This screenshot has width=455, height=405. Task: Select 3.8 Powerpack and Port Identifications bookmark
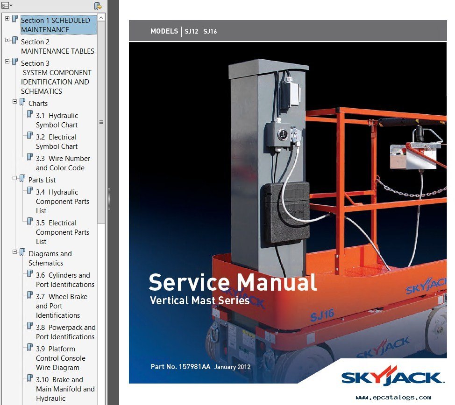[65, 332]
